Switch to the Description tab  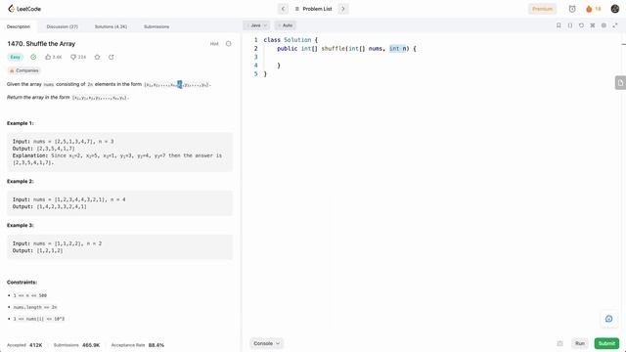pyautogui.click(x=19, y=26)
